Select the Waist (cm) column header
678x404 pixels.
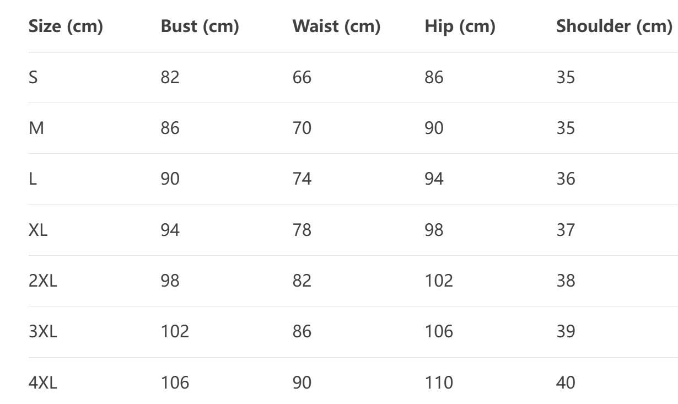pyautogui.click(x=336, y=26)
